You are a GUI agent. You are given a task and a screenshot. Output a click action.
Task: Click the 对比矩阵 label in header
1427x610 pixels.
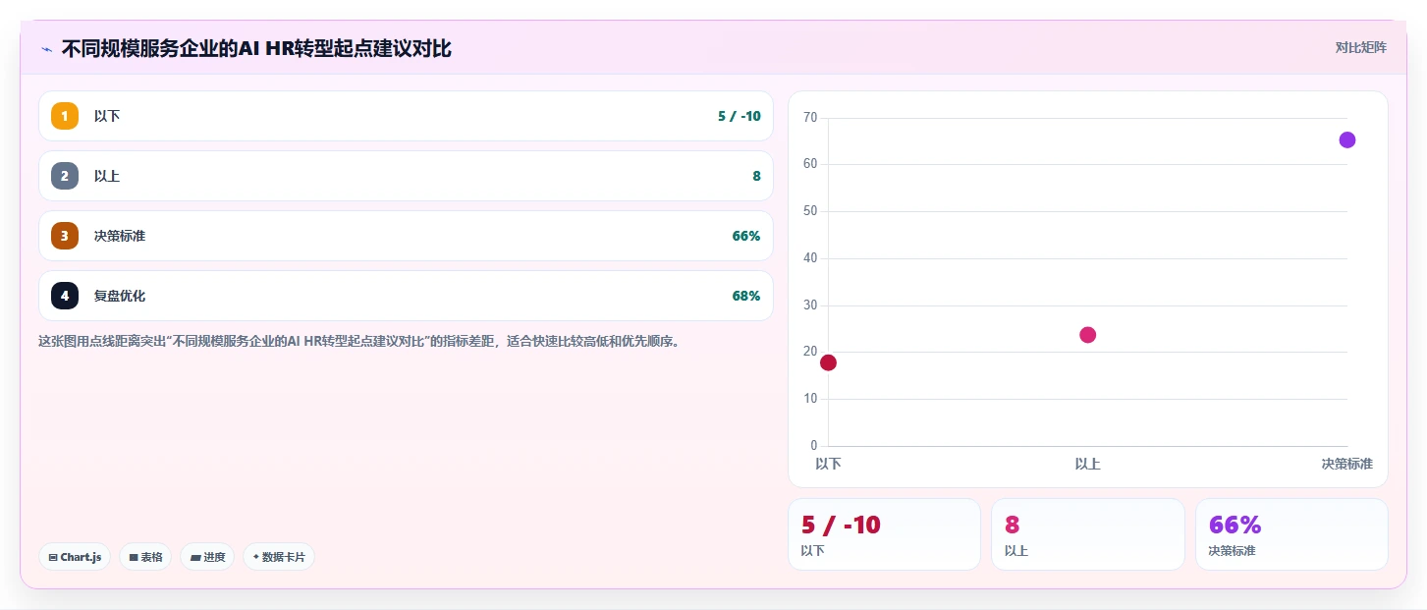pyautogui.click(x=1360, y=47)
